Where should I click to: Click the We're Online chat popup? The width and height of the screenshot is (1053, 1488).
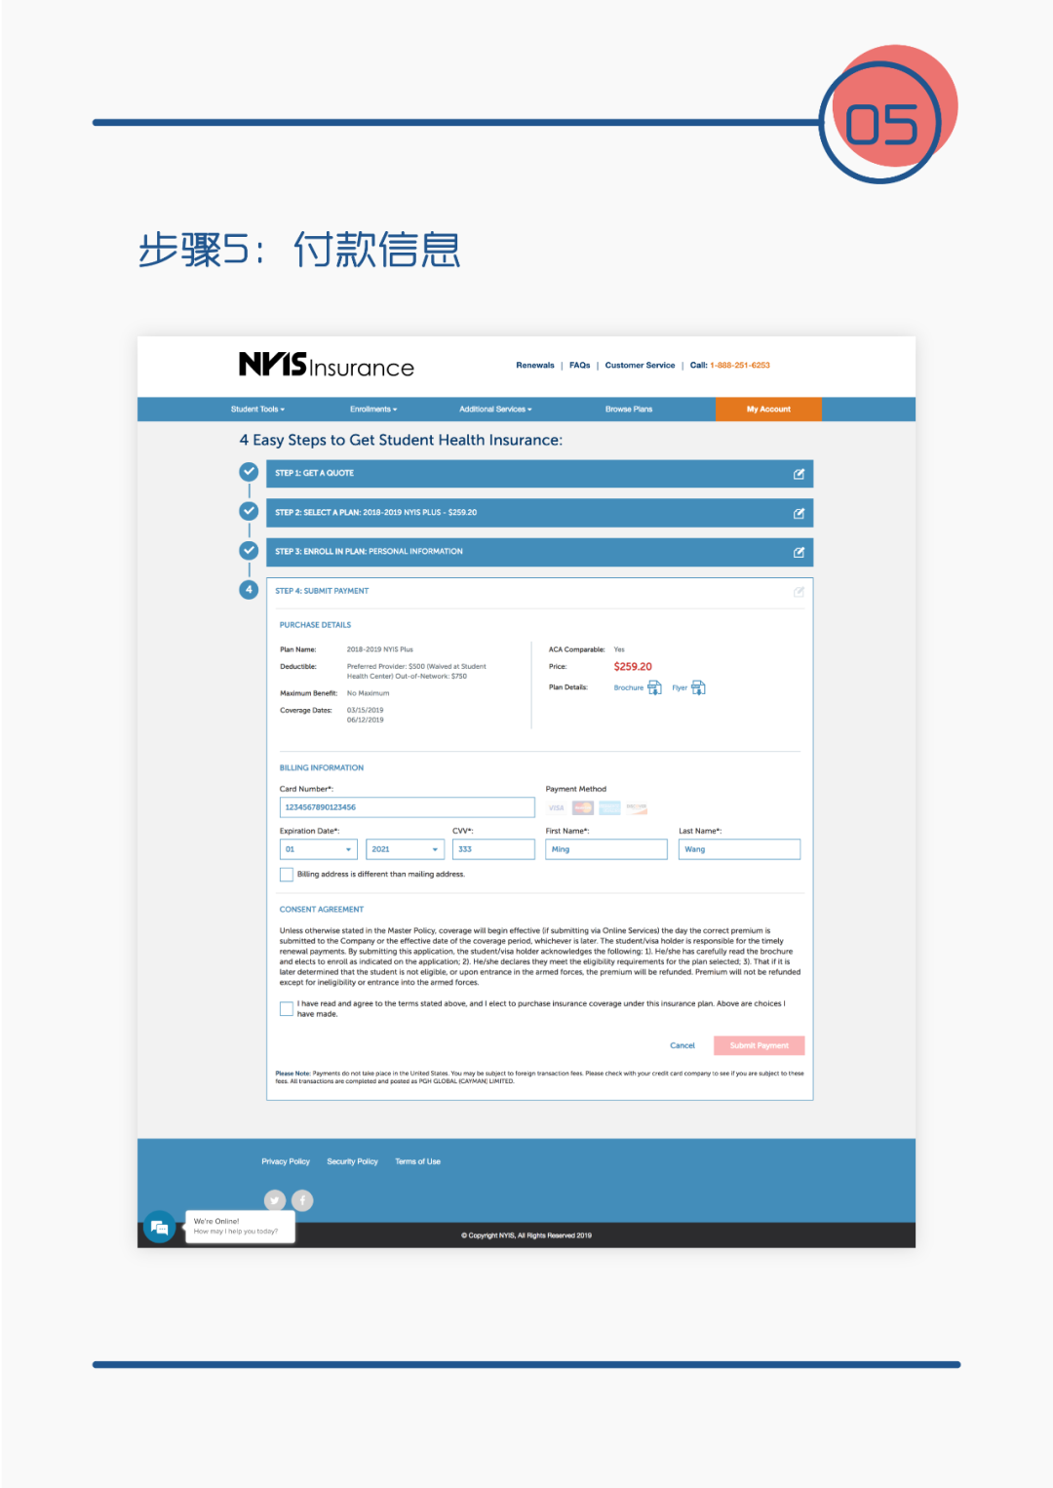tap(240, 1227)
